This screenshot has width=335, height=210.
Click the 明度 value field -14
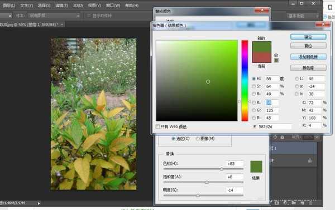coord(234,190)
